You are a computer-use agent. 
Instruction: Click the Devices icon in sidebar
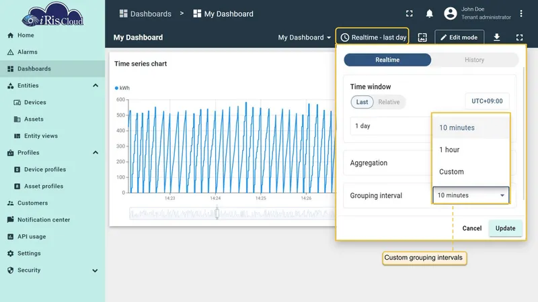tap(17, 103)
